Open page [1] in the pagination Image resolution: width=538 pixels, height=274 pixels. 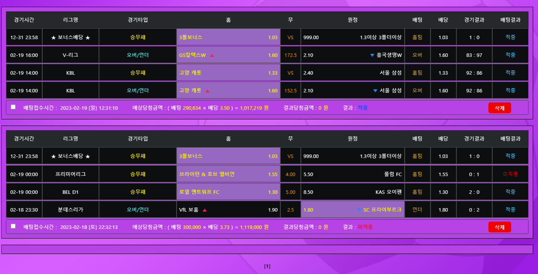pos(267,266)
